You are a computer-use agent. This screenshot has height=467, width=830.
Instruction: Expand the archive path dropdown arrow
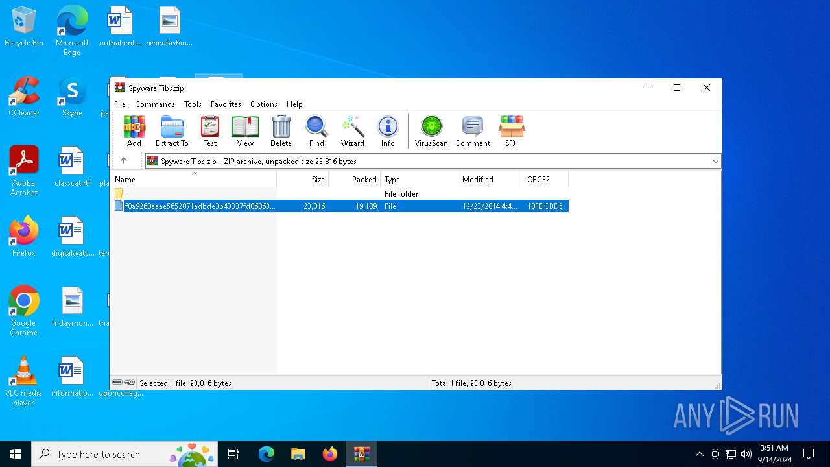715,161
